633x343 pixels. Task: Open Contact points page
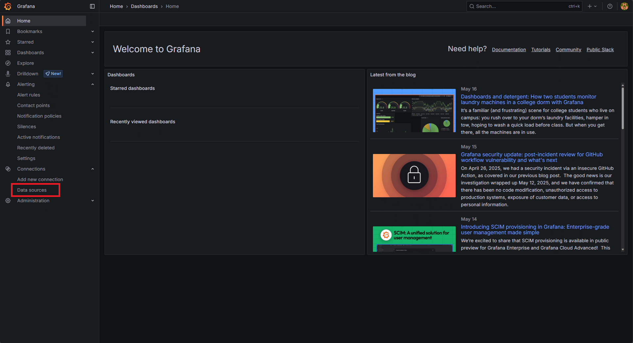[33, 105]
